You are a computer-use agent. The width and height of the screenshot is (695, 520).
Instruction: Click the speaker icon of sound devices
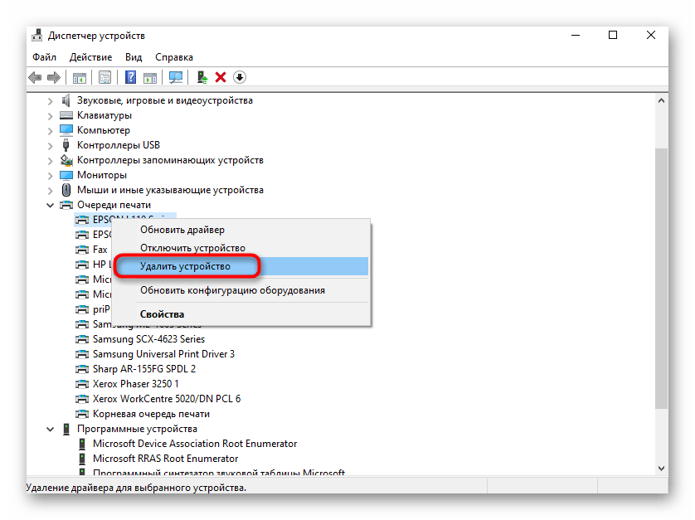[x=66, y=100]
